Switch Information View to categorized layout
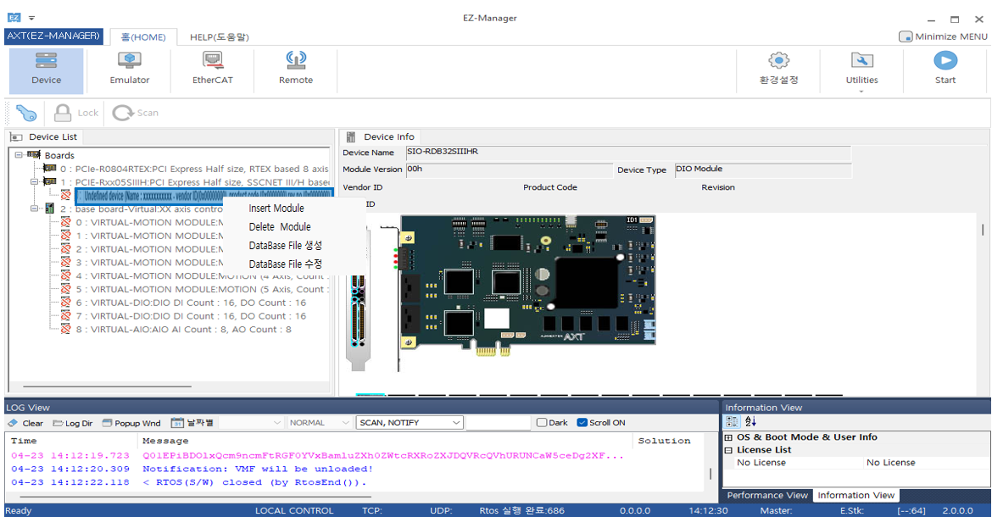This screenshot has height=517, width=992. pyautogui.click(x=732, y=421)
